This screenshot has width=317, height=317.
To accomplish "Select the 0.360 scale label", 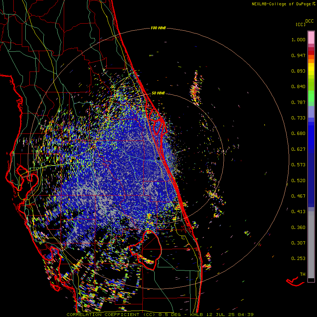I will point(298,228).
